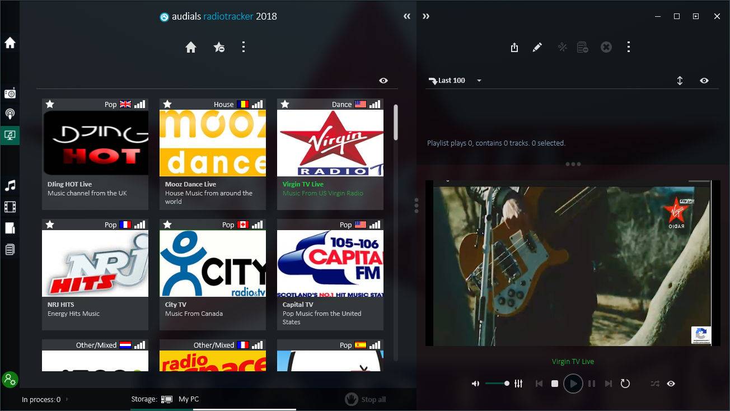Open the Mooz Dance station thumbnail
The height and width of the screenshot is (411, 730).
point(213,143)
